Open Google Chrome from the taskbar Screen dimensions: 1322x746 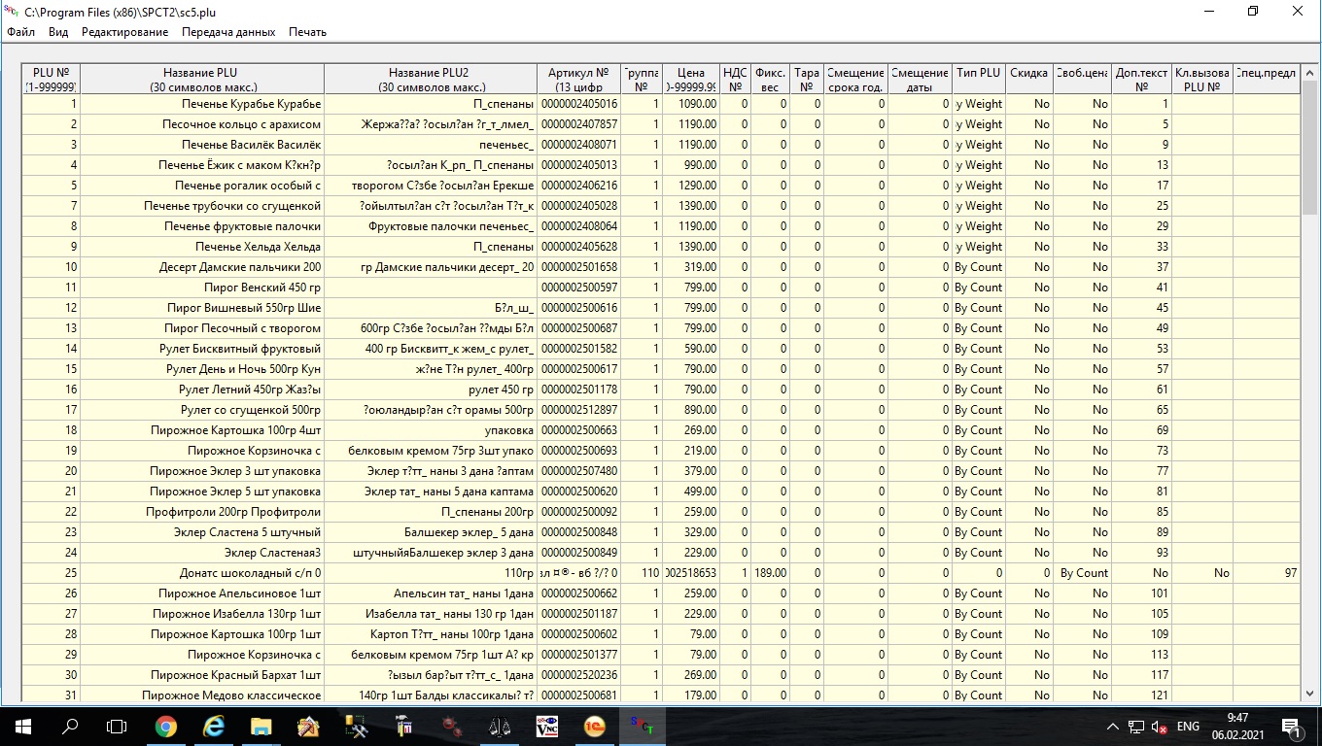[166, 727]
